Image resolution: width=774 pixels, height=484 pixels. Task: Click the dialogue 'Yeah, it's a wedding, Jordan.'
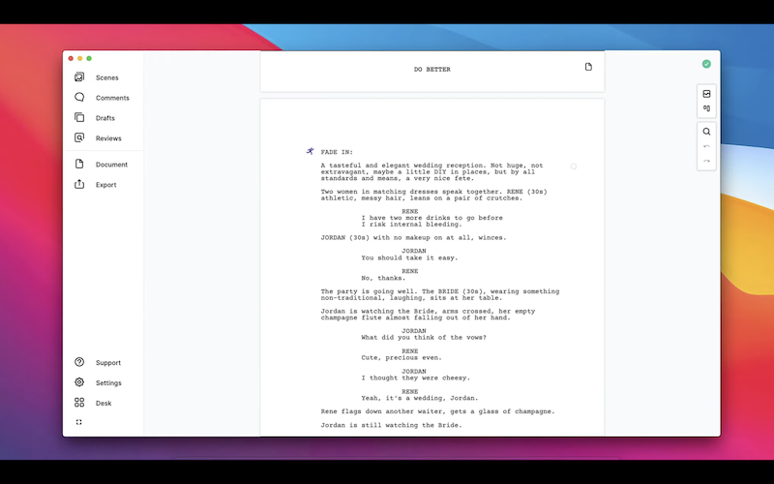tap(420, 398)
